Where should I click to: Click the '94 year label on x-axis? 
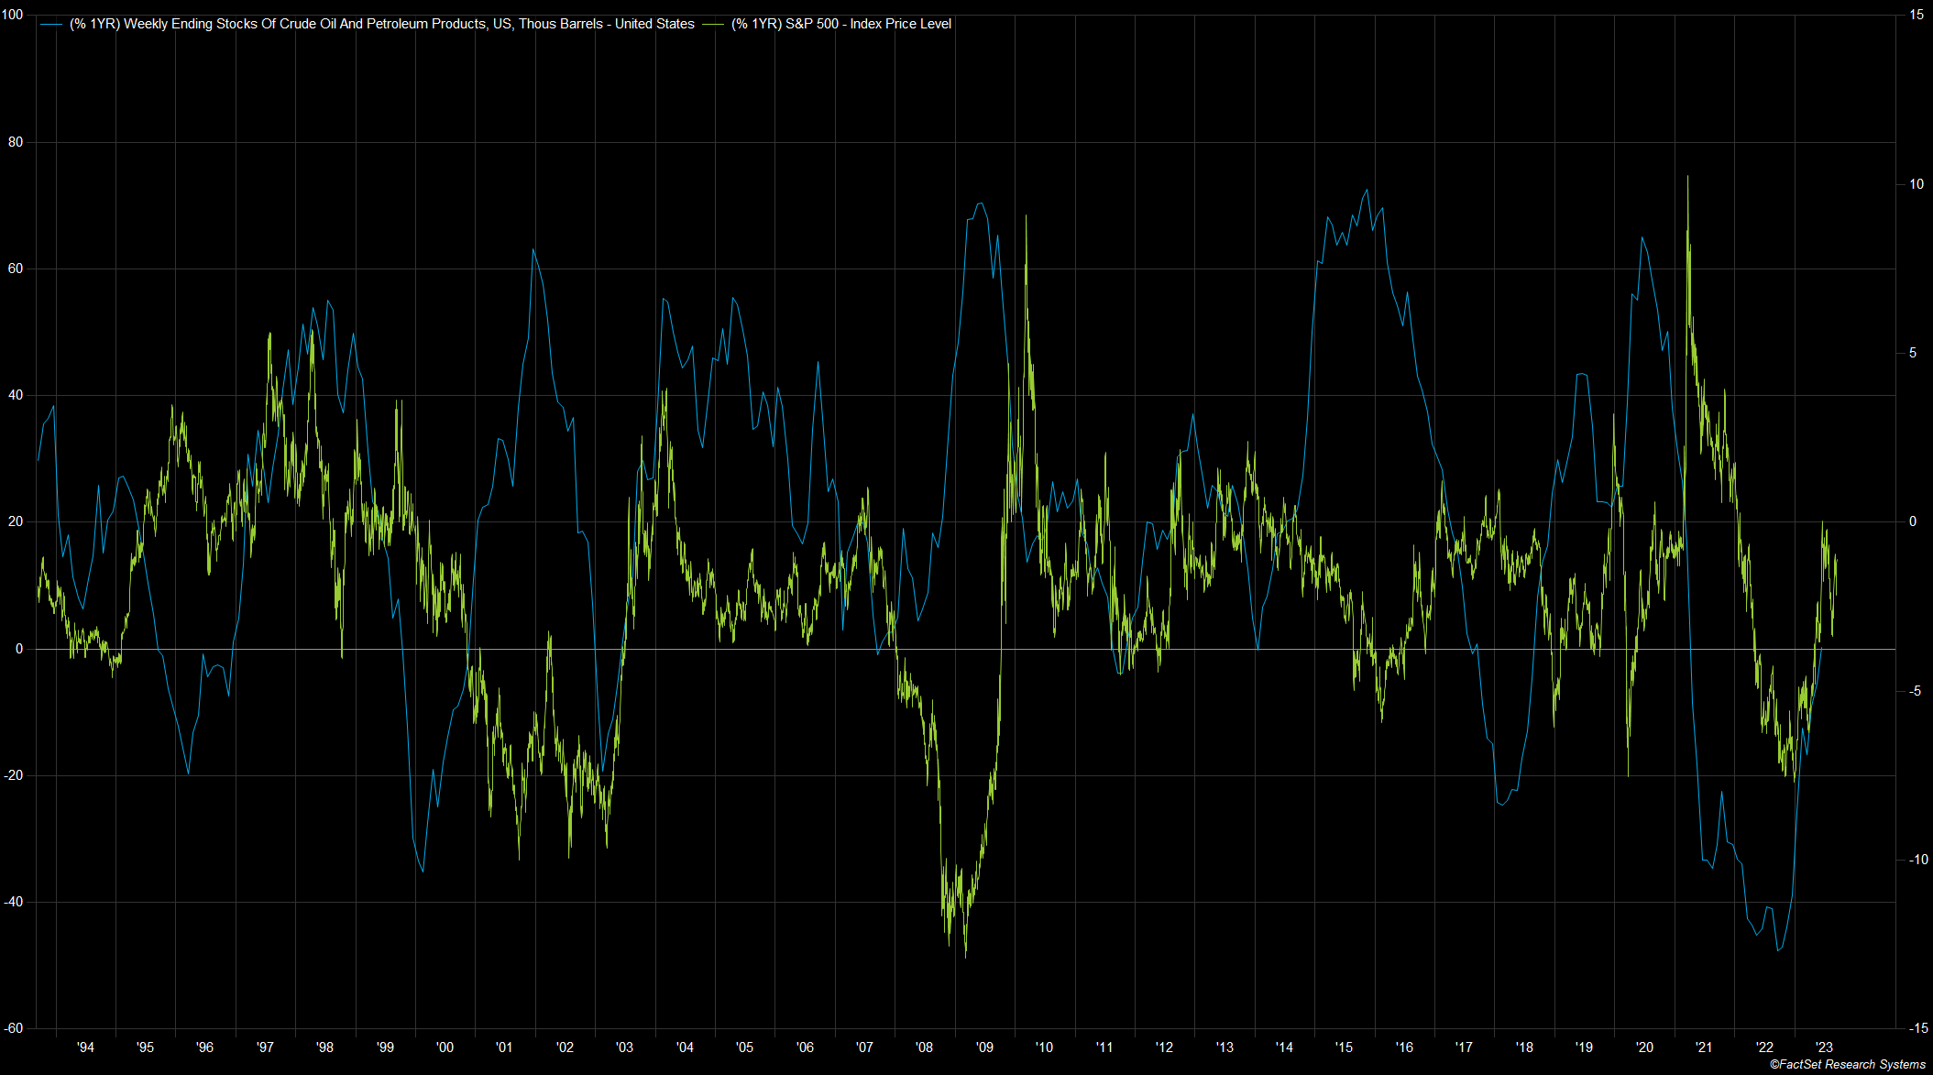85,1047
